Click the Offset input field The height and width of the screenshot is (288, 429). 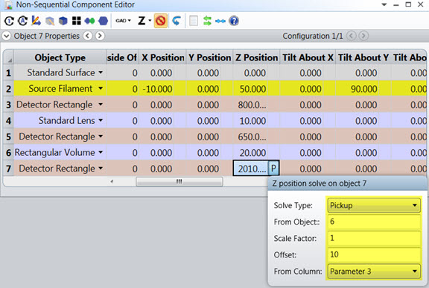[374, 254]
